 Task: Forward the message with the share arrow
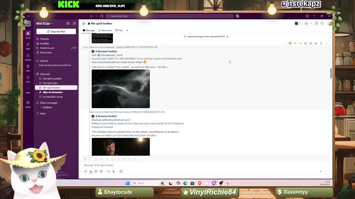[x=316, y=43]
